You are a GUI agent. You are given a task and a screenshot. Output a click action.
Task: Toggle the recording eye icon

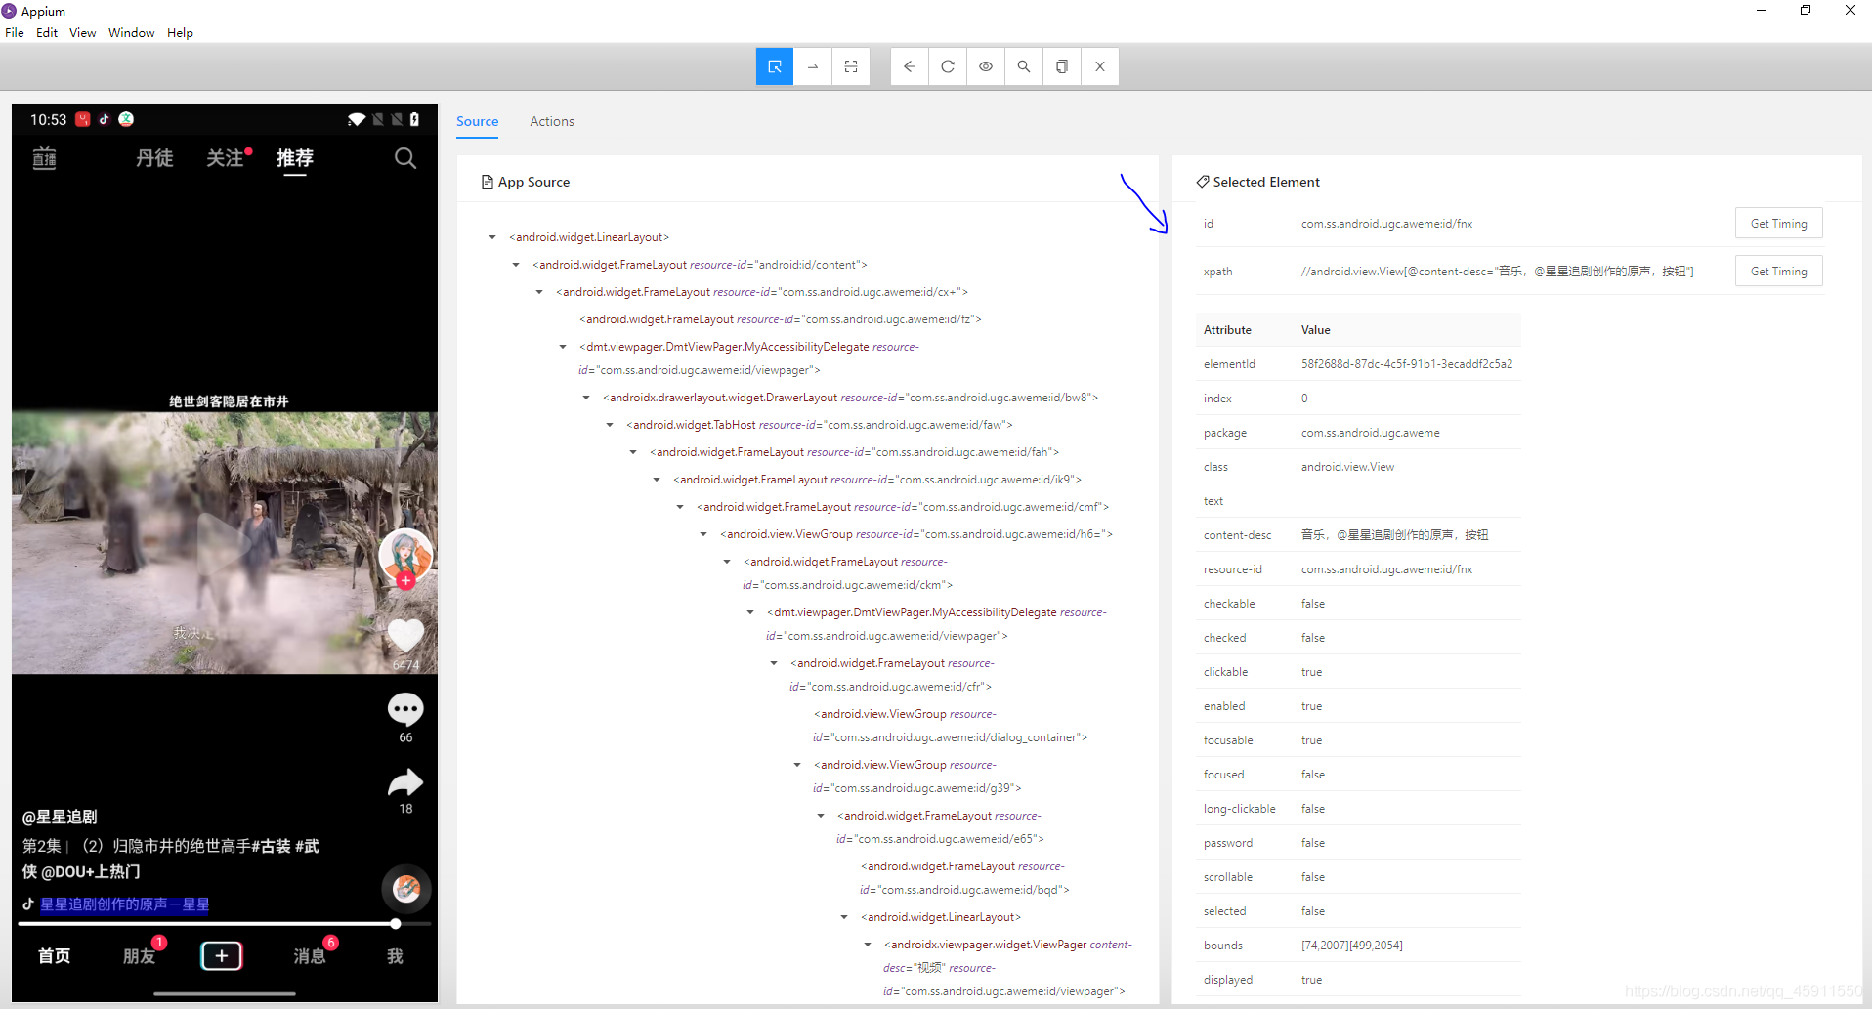point(986,66)
